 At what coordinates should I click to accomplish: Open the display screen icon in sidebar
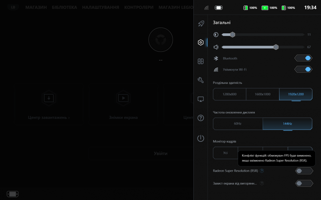tap(201, 99)
